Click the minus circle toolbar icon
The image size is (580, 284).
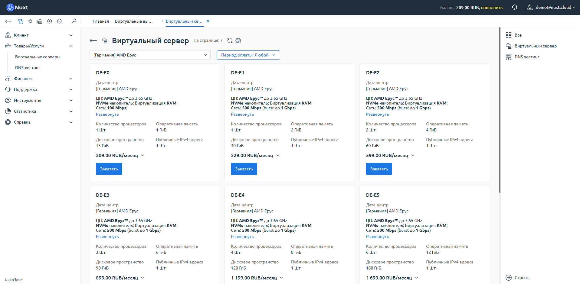(x=59, y=21)
